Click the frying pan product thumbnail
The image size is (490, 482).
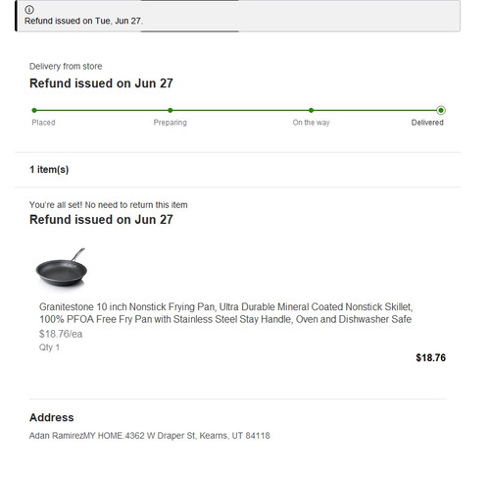click(62, 268)
